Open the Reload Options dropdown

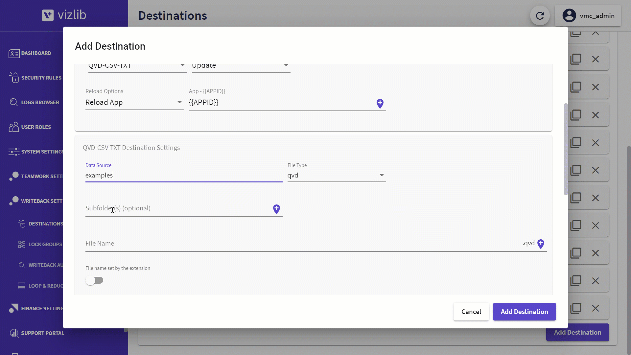point(134,103)
